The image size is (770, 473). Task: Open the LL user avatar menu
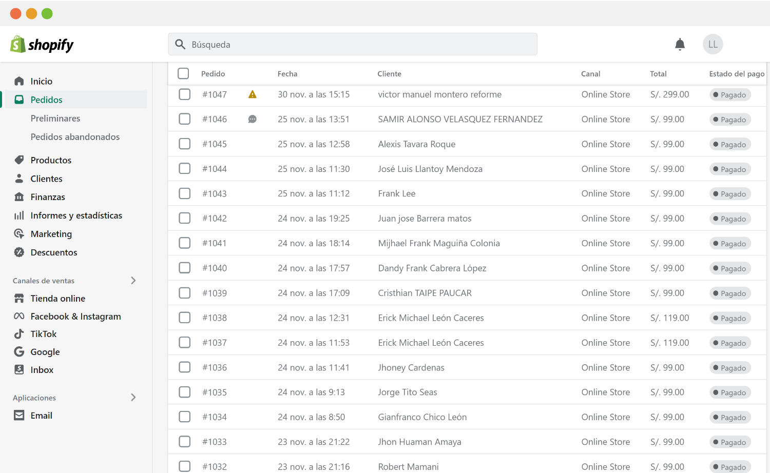(713, 45)
